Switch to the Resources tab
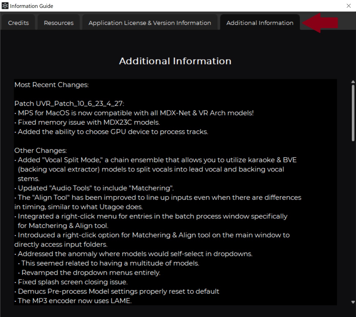The image size is (356, 317). (x=58, y=23)
